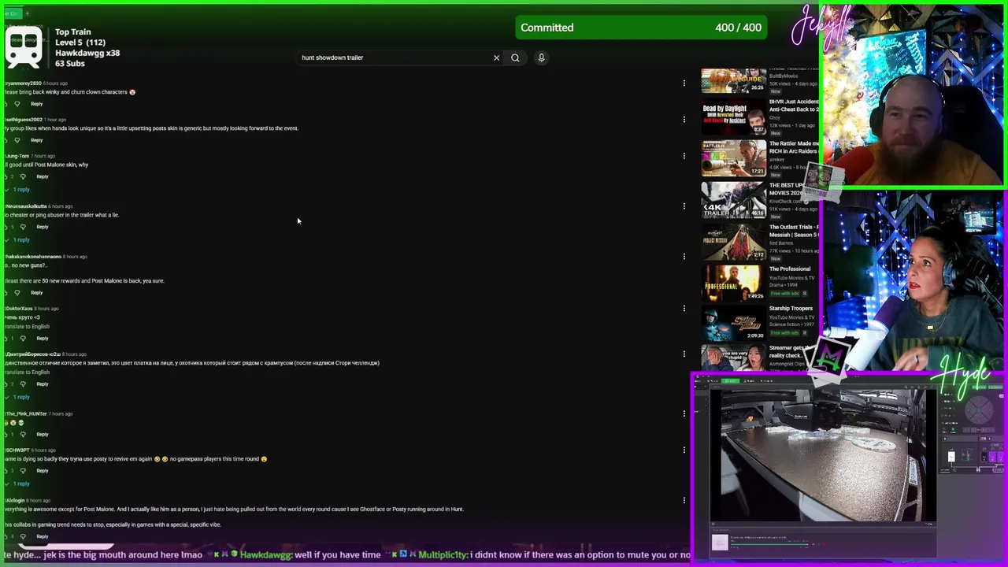Open The Outlast Trials Season 5 thumbnail
The image size is (1008, 567).
(x=734, y=242)
